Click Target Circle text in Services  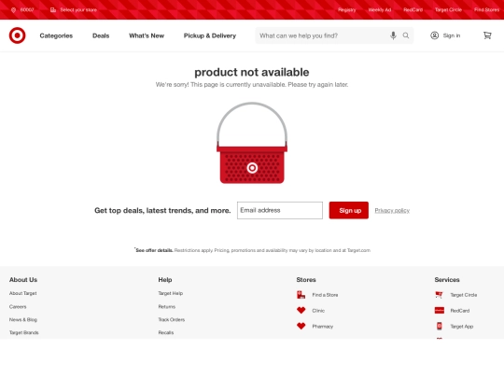(464, 295)
